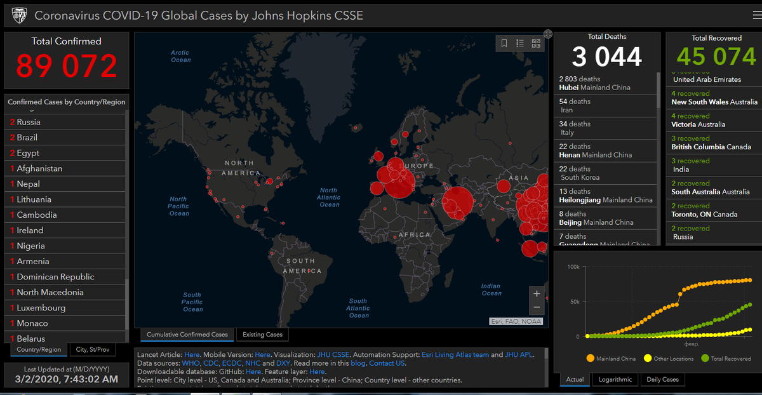Image resolution: width=762 pixels, height=395 pixels.
Task: Zoom in the map with plus button
Action: pyautogui.click(x=537, y=293)
